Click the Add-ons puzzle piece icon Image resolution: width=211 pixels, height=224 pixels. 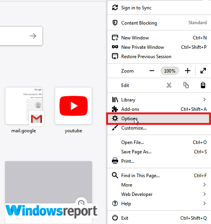pos(115,109)
